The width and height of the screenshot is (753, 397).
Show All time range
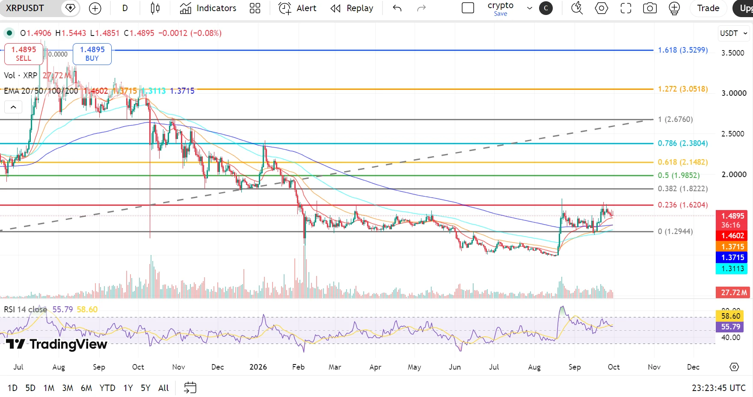point(163,388)
